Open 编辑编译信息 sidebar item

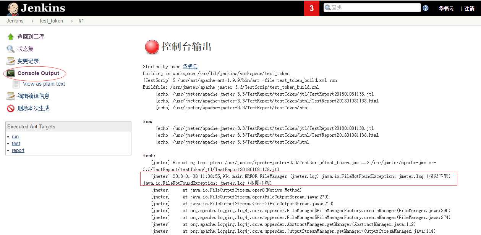coord(33,96)
